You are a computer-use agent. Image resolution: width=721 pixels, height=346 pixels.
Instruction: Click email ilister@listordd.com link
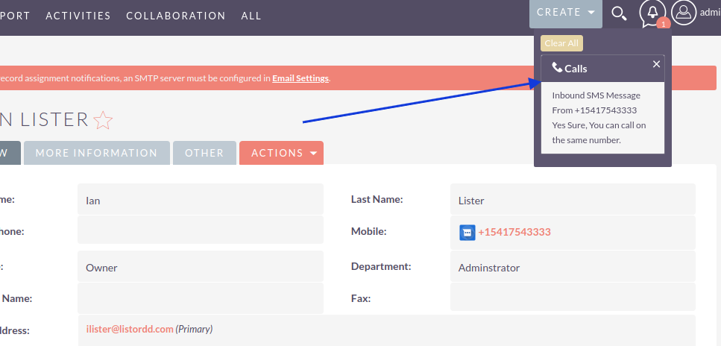tap(130, 329)
